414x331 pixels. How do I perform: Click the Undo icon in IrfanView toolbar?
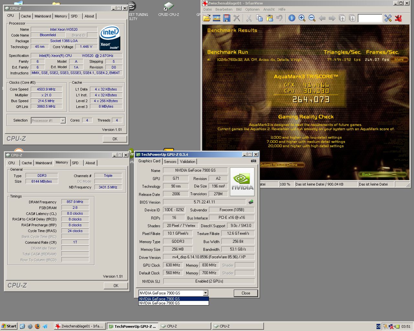[279, 18]
